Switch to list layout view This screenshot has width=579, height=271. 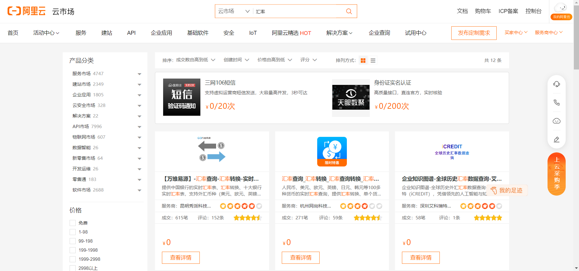point(373,60)
